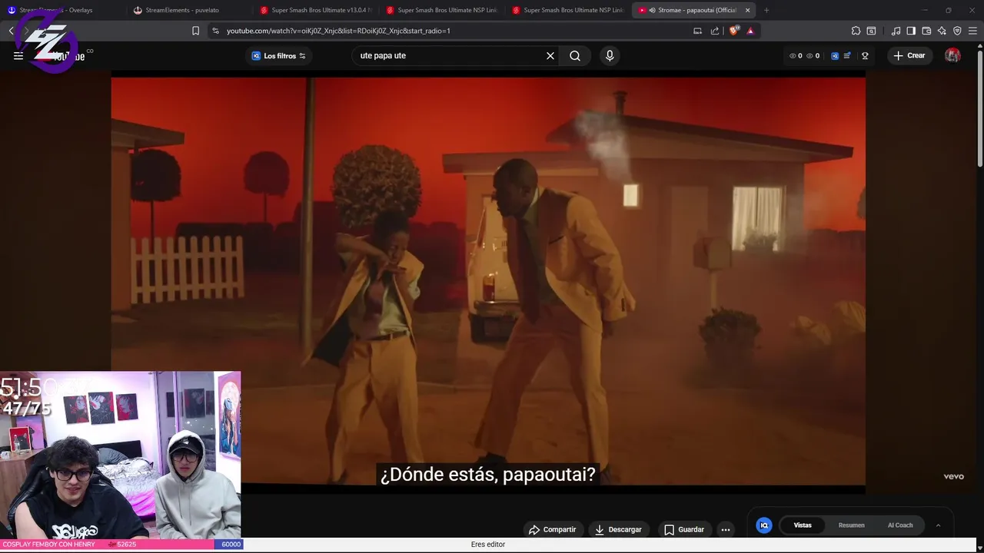Bookmark this page using the bookmark icon

[x=195, y=31]
